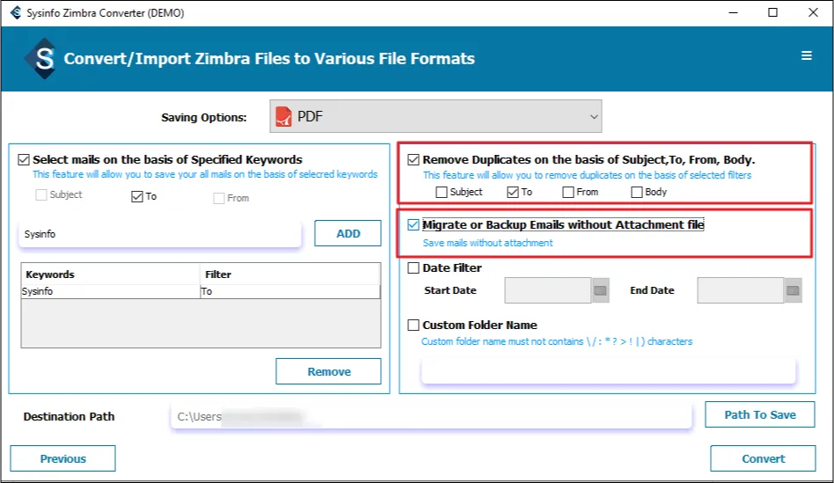Image resolution: width=834 pixels, height=483 pixels.
Task: Click the ADD keyword button
Action: [347, 233]
